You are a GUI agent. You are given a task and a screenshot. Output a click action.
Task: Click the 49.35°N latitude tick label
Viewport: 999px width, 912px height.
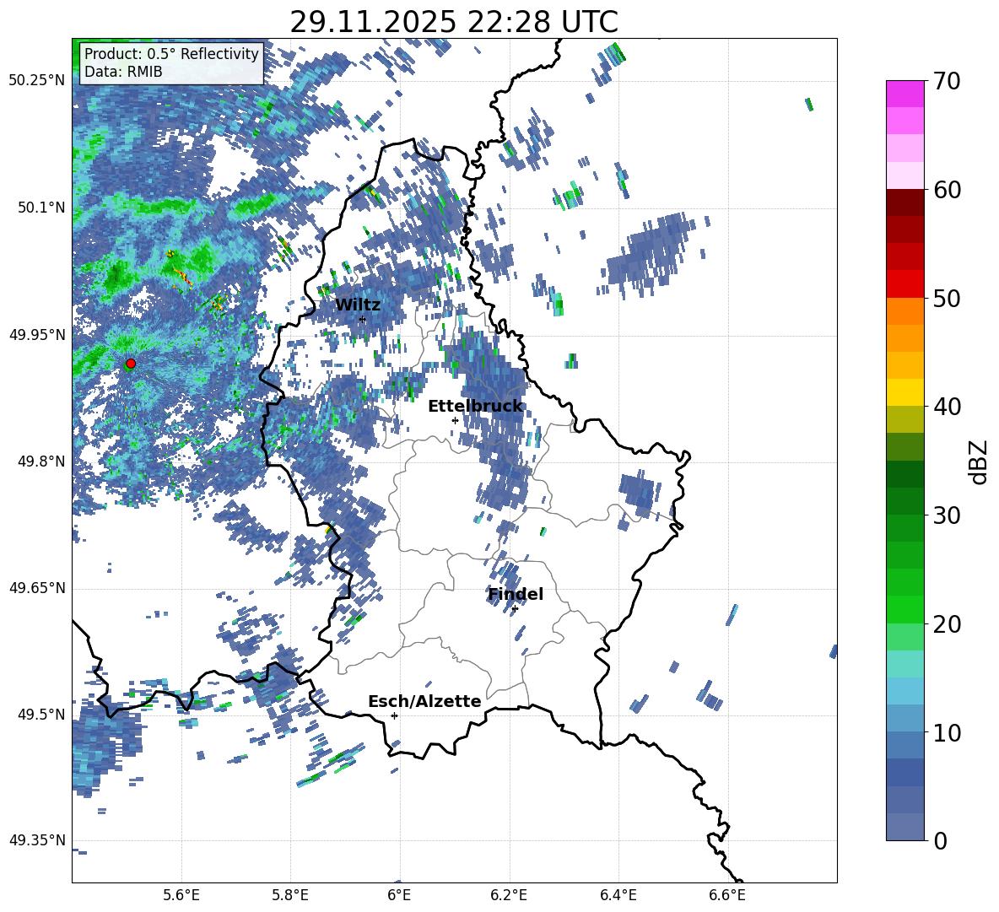click(x=37, y=840)
